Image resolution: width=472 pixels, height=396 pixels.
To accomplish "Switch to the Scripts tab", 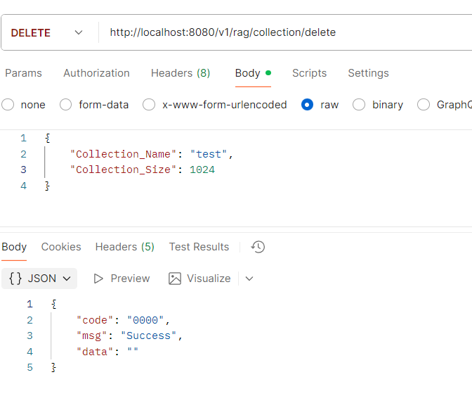I will click(x=309, y=73).
